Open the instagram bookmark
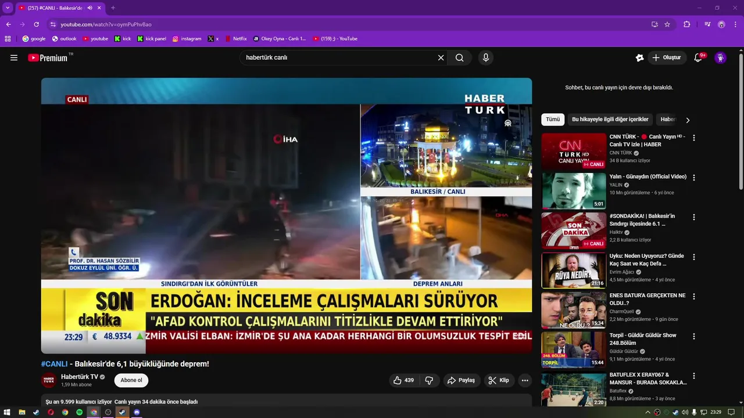 (x=187, y=39)
